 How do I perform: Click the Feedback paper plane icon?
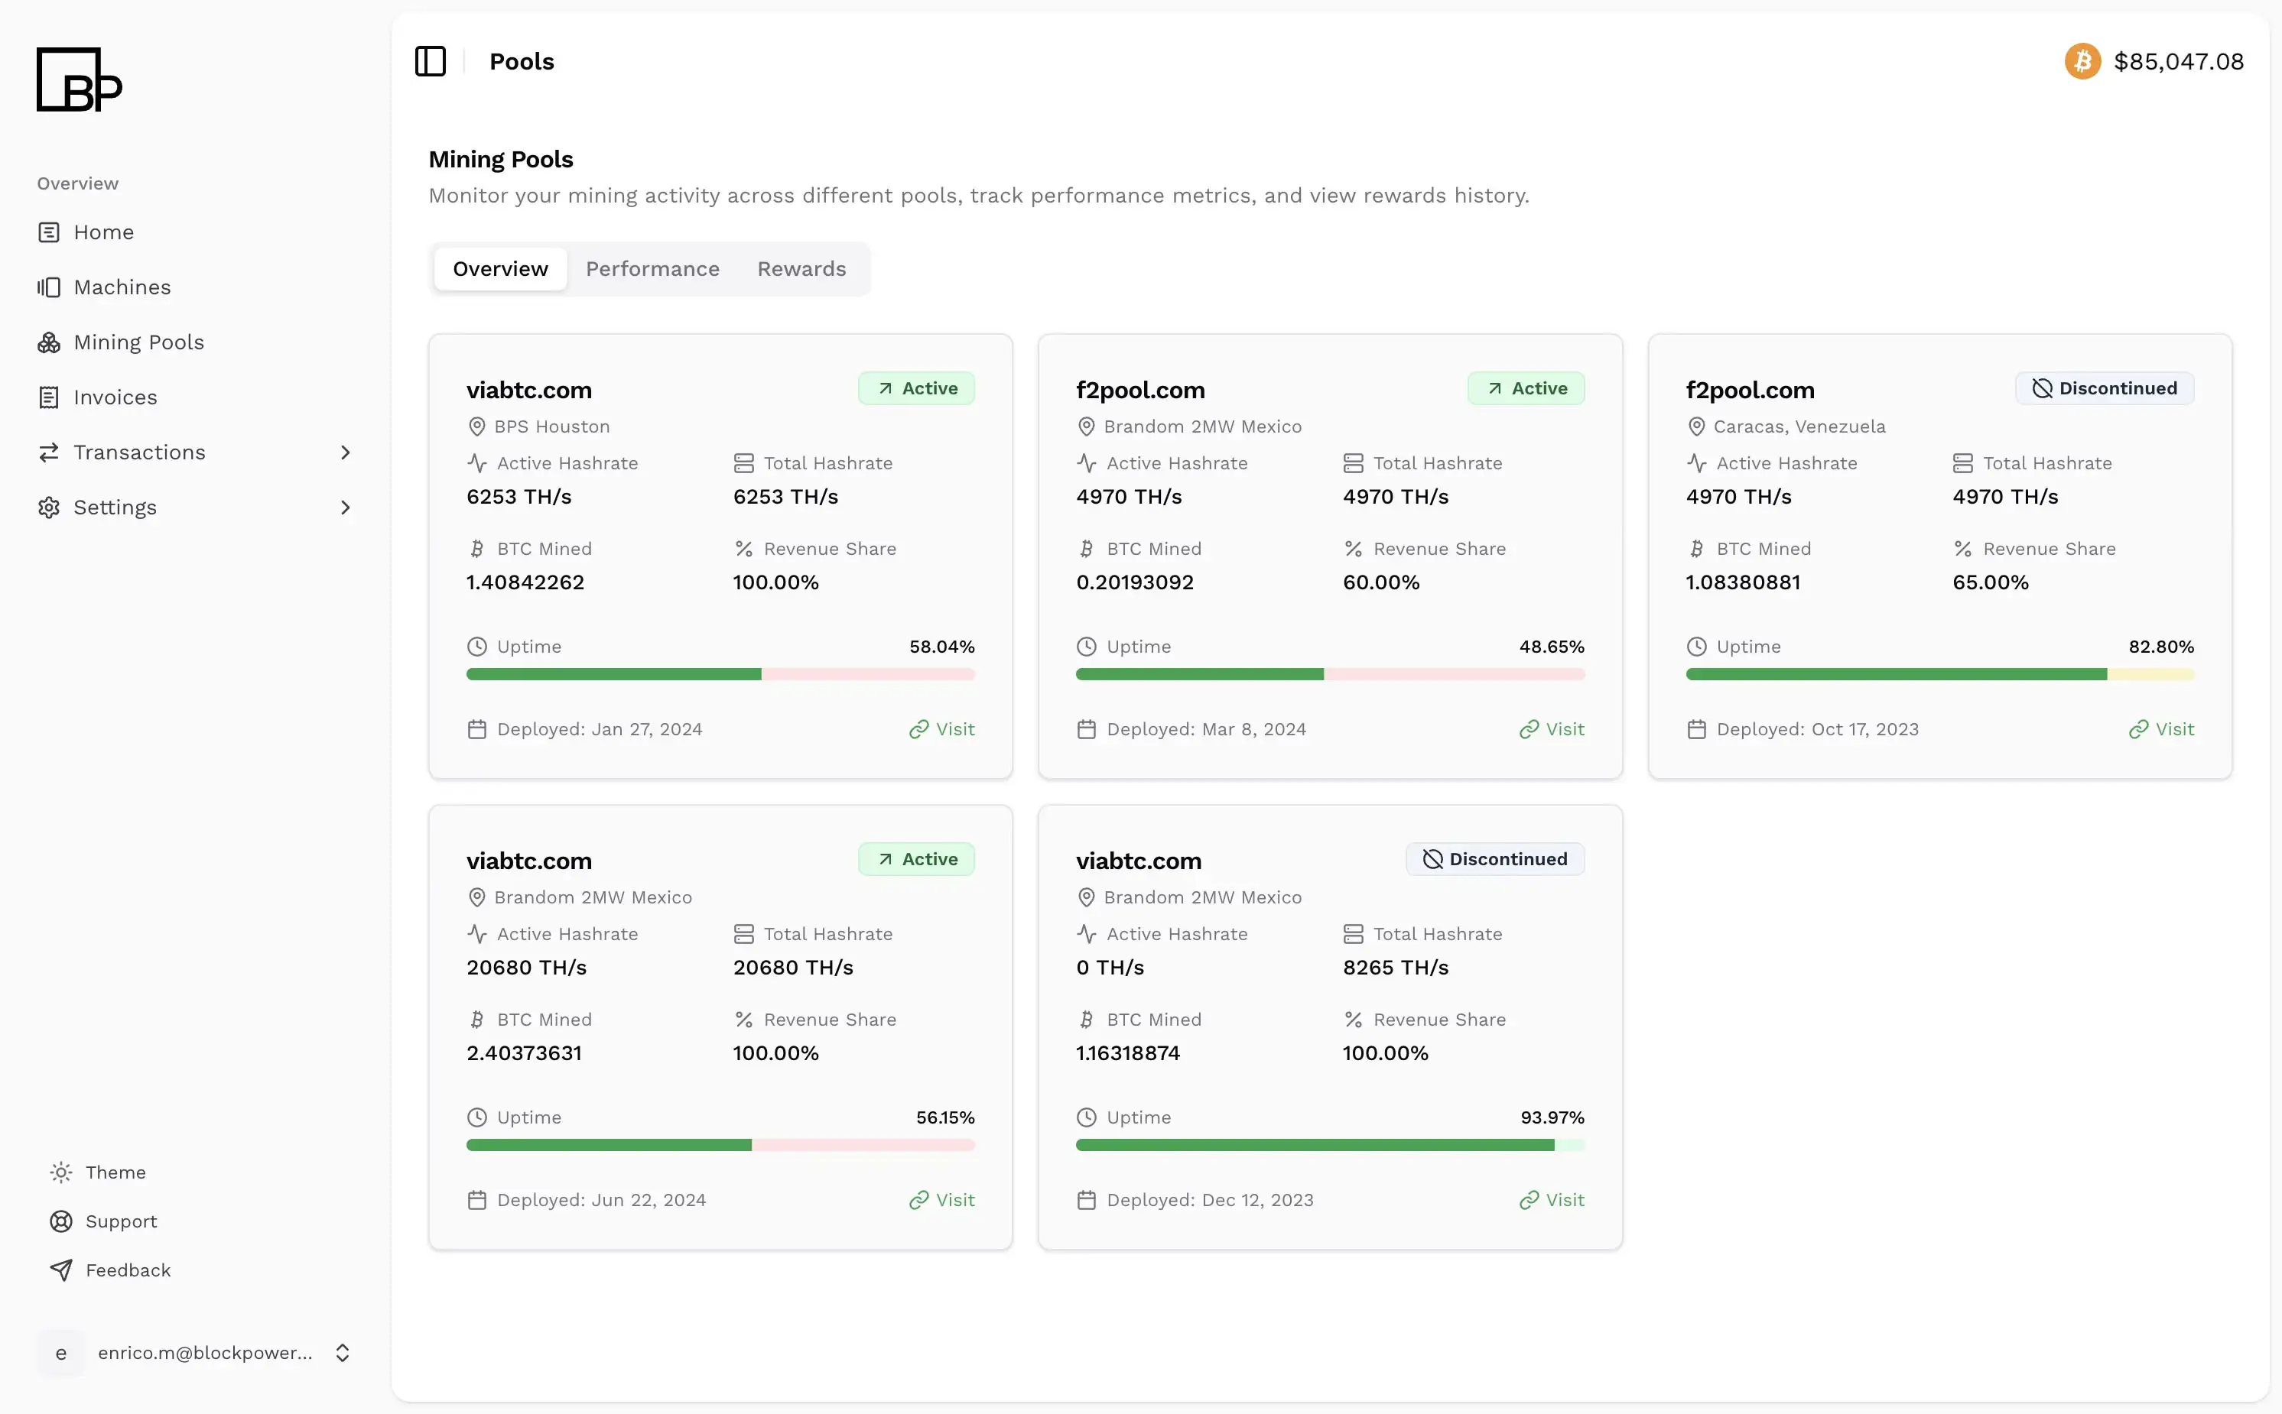[61, 1270]
